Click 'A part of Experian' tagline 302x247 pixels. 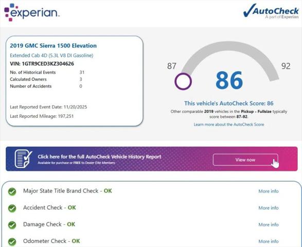click(282, 17)
